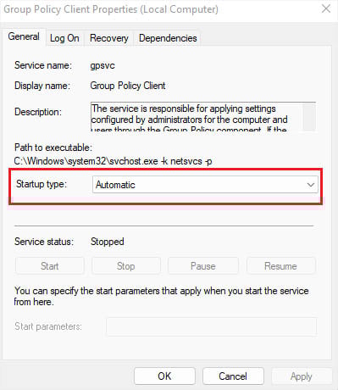
Task: Dismiss the dialog with Cancel
Action: point(233,376)
